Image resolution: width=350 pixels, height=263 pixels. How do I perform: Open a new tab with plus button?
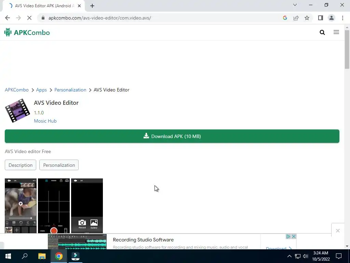[x=92, y=6]
